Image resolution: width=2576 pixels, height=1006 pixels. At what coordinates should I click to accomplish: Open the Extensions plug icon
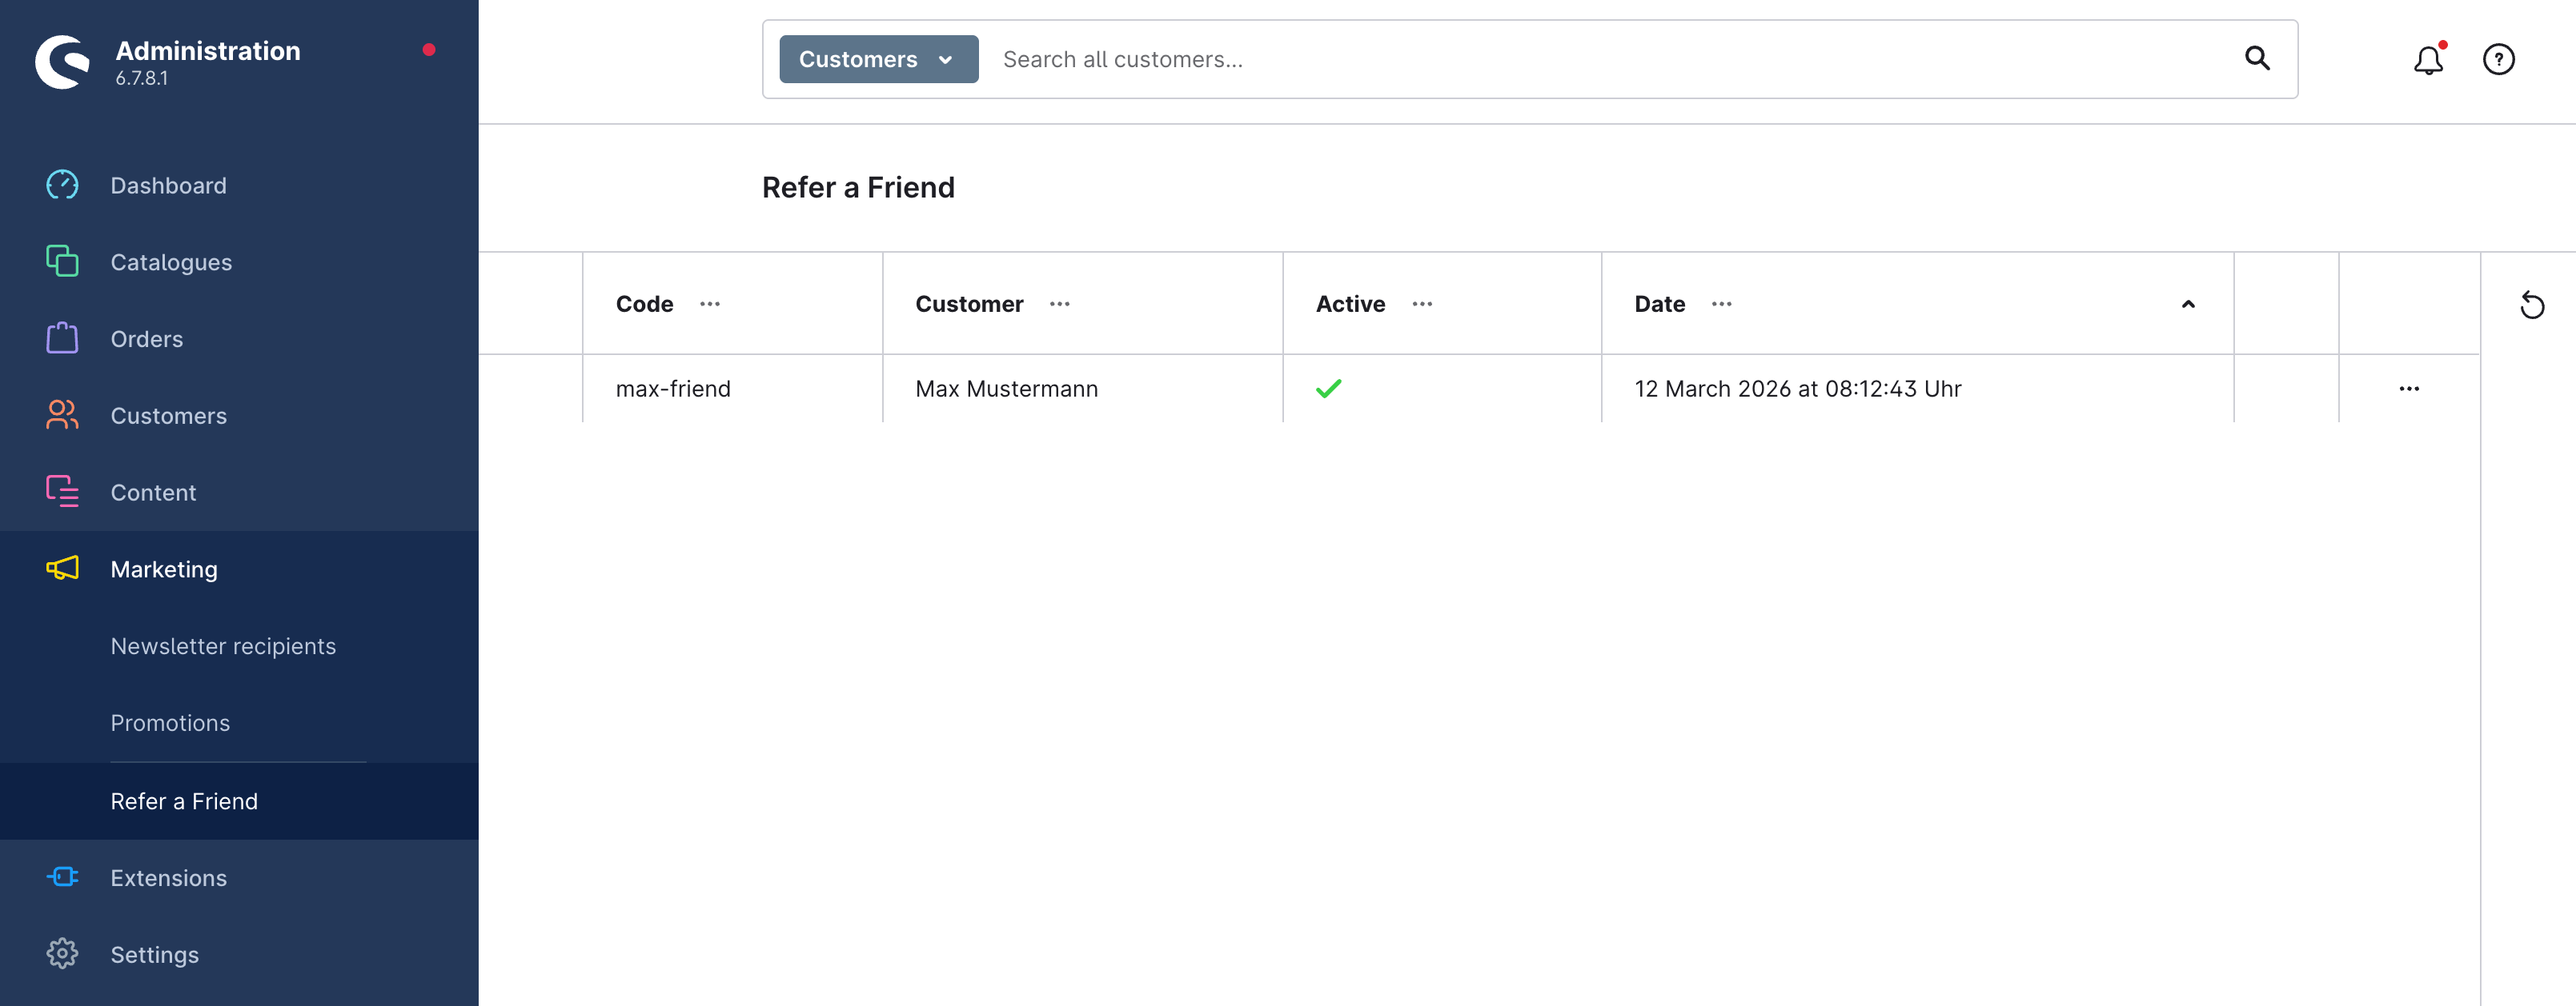tap(62, 877)
